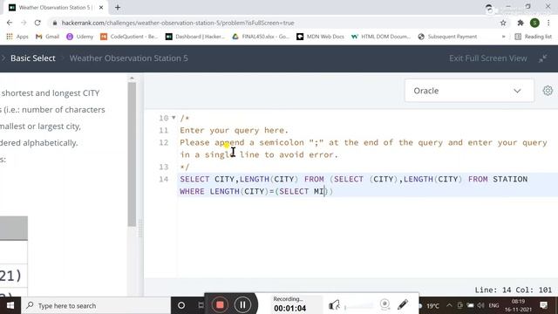Open the Windows Start menu

(x=10, y=305)
